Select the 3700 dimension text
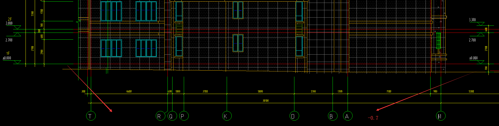This screenshot has width=499, height=126. 205,91
